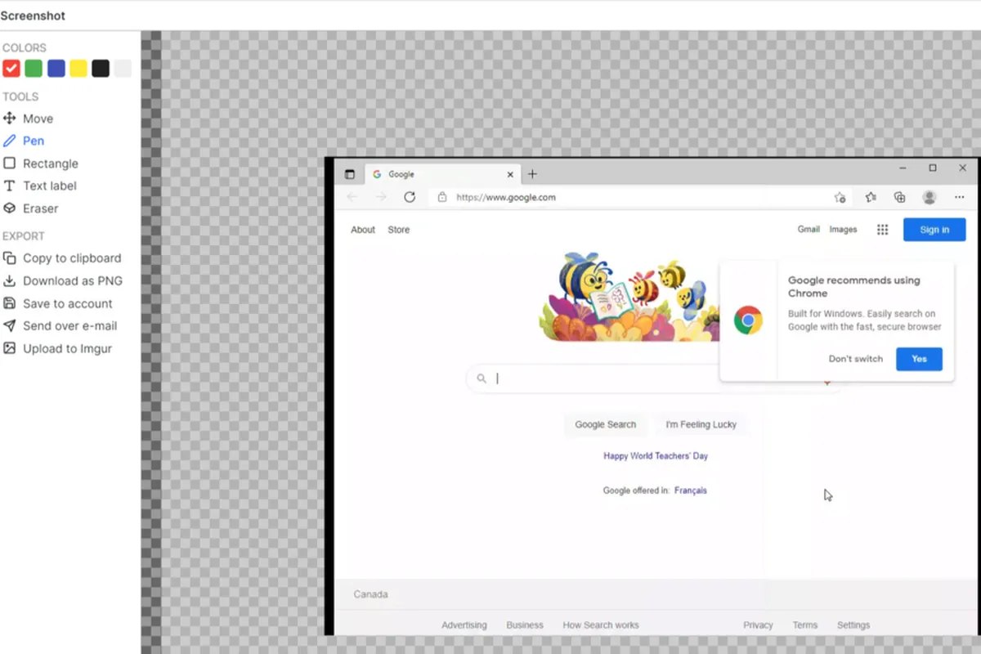Pick the black color swatch
The image size is (981, 654).
tap(101, 69)
